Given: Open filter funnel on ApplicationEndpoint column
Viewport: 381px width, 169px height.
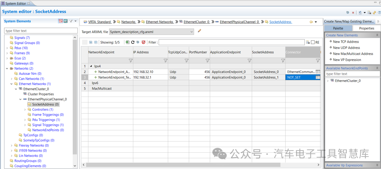Looking at the screenshot, I should click(x=249, y=60).
